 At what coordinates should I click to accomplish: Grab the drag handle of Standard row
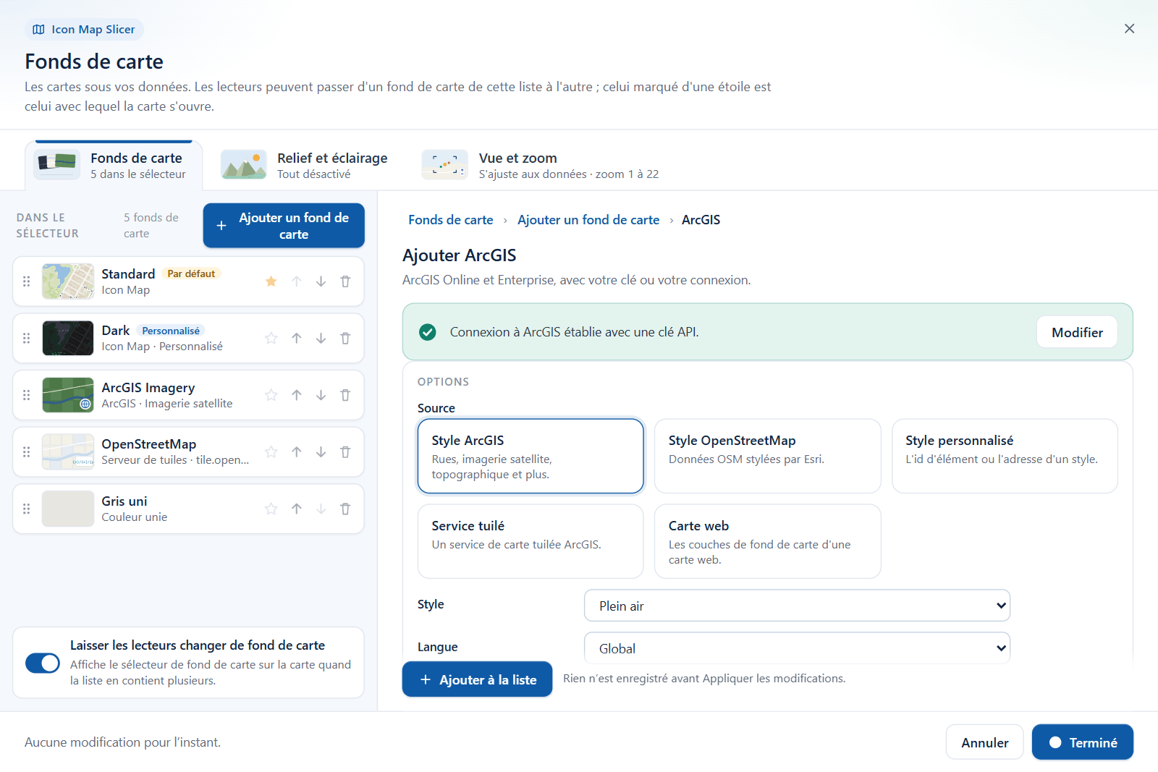point(27,281)
